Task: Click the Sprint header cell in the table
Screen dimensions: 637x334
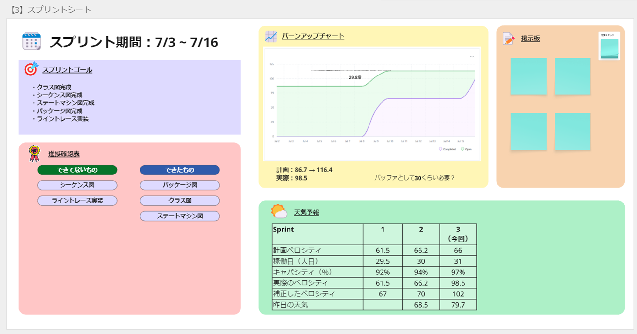Action: (x=318, y=234)
